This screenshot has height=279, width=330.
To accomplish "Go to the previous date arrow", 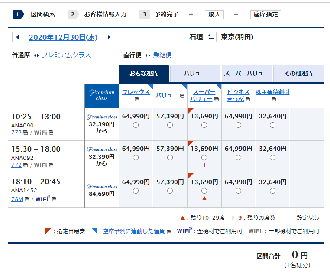I will [17, 37].
